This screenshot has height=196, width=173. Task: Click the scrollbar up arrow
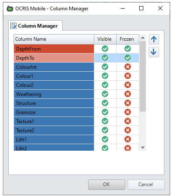click(x=143, y=38)
